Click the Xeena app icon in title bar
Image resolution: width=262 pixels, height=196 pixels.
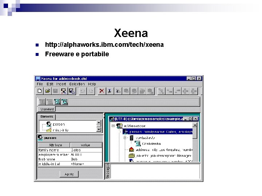pos(38,78)
